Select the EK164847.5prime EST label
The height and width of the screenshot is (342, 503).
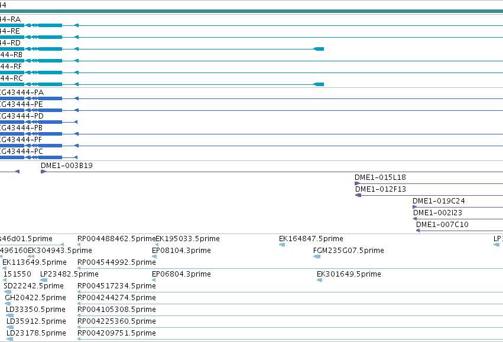311,239
